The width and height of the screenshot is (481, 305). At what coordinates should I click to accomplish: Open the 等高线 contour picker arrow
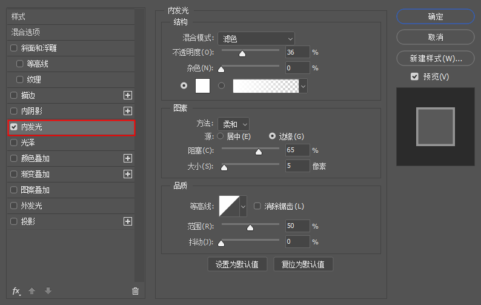click(x=243, y=206)
